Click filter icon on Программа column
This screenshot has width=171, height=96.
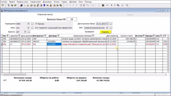tap(154, 36)
